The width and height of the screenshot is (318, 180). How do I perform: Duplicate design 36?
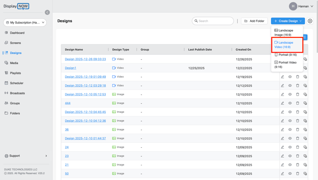305,130
